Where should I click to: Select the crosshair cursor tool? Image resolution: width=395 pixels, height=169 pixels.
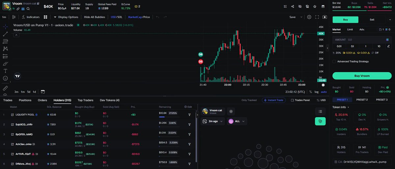pos(5,26)
